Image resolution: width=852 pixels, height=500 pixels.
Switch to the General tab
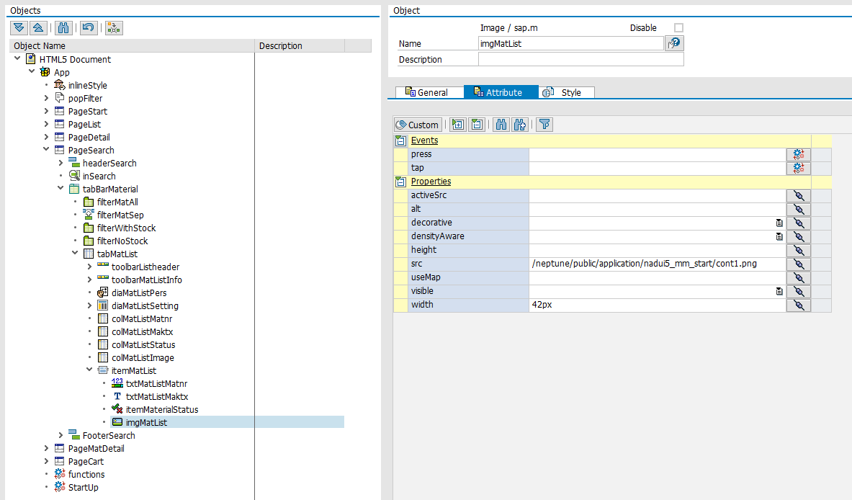[x=429, y=92]
